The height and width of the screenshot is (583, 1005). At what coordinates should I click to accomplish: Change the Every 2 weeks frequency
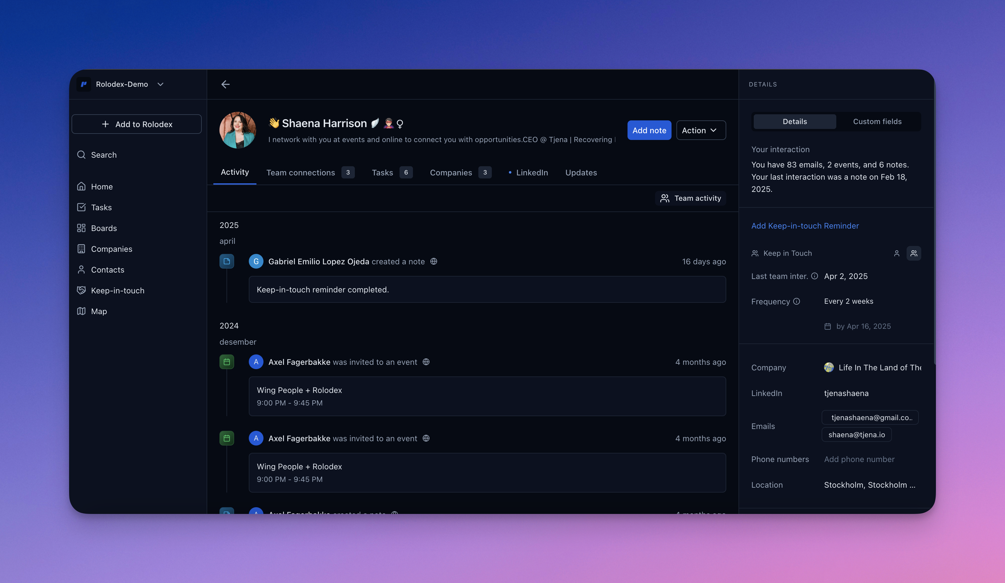[848, 301]
